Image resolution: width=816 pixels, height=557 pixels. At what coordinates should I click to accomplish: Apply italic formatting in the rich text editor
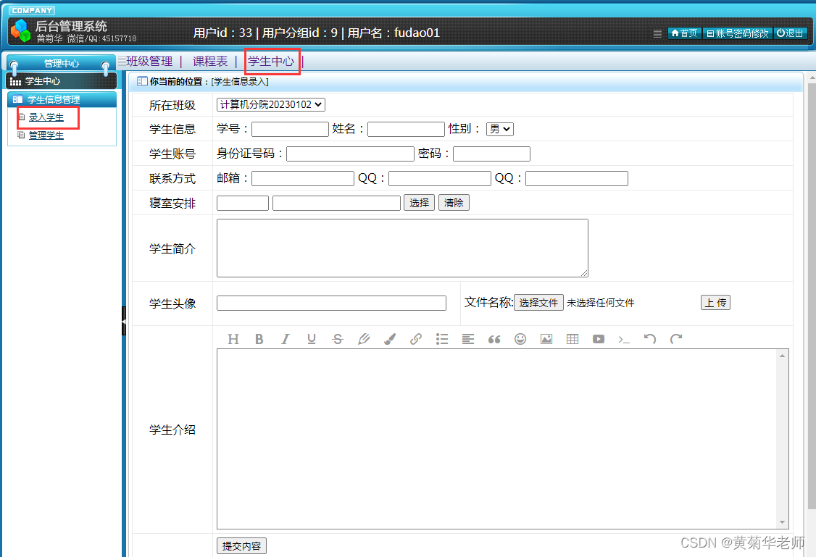point(286,338)
